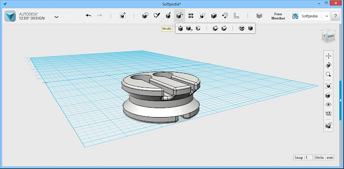Open the Combine tools menu
344x169 pixels.
coord(214,15)
